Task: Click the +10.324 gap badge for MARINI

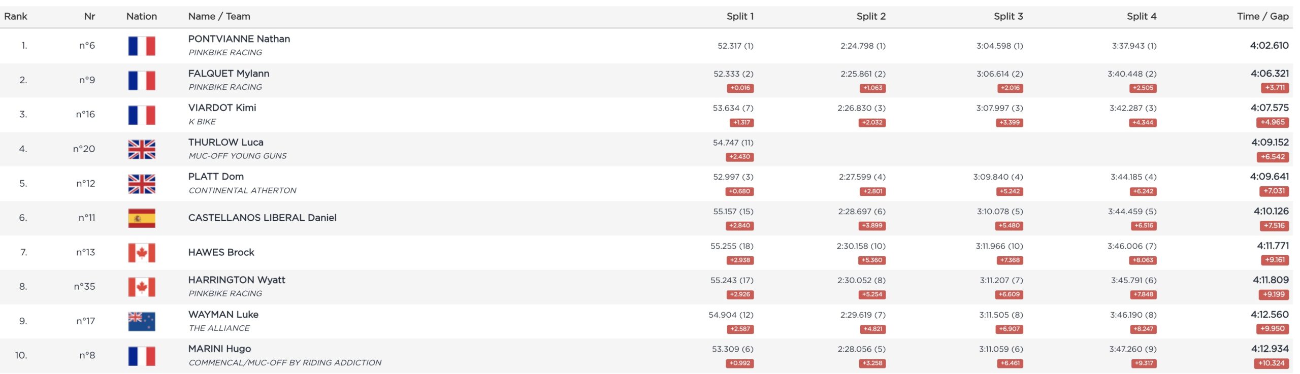Action: pyautogui.click(x=1271, y=363)
